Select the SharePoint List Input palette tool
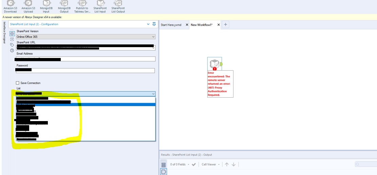Screen dimensions: 377x175 (100, 6)
